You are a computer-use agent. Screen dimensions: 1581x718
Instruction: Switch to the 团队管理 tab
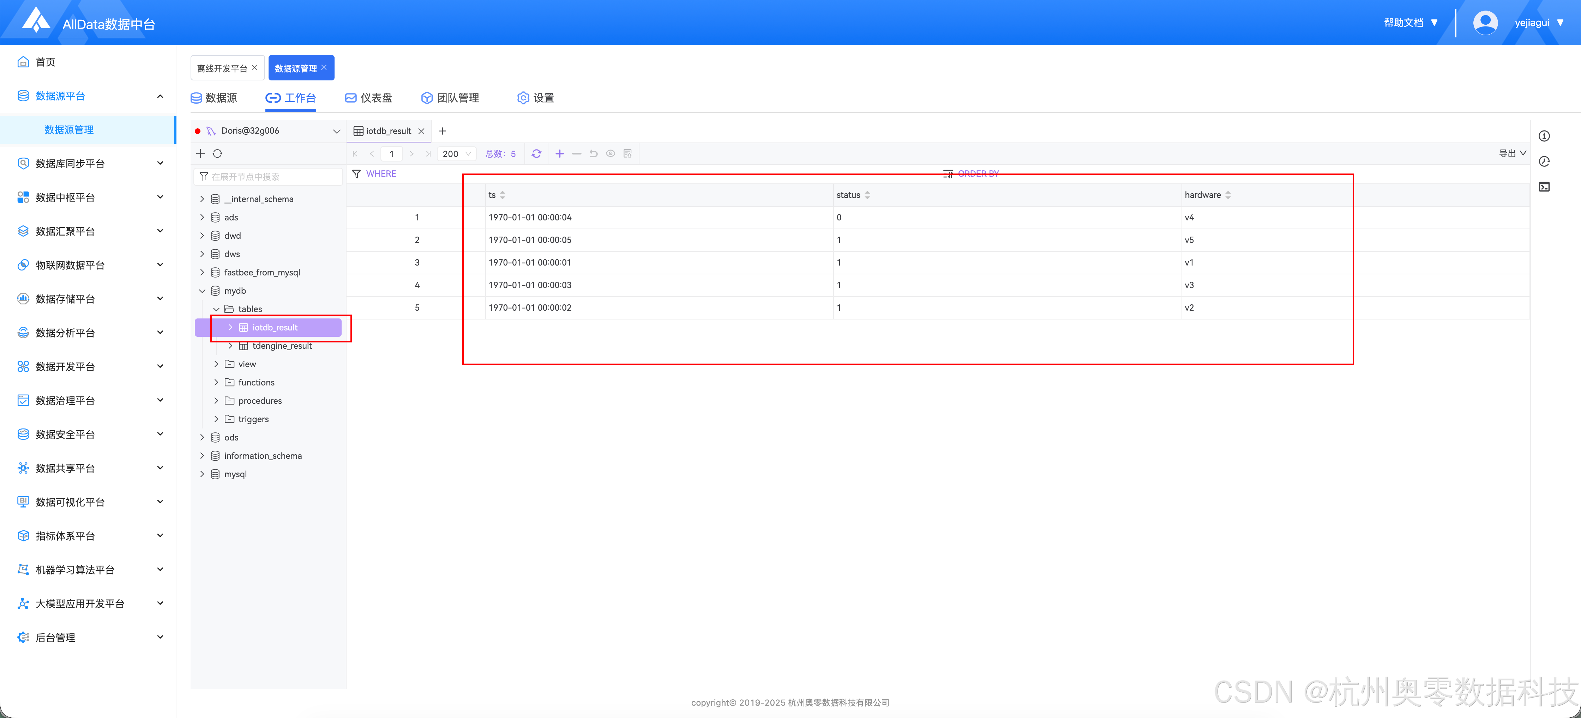tap(450, 98)
